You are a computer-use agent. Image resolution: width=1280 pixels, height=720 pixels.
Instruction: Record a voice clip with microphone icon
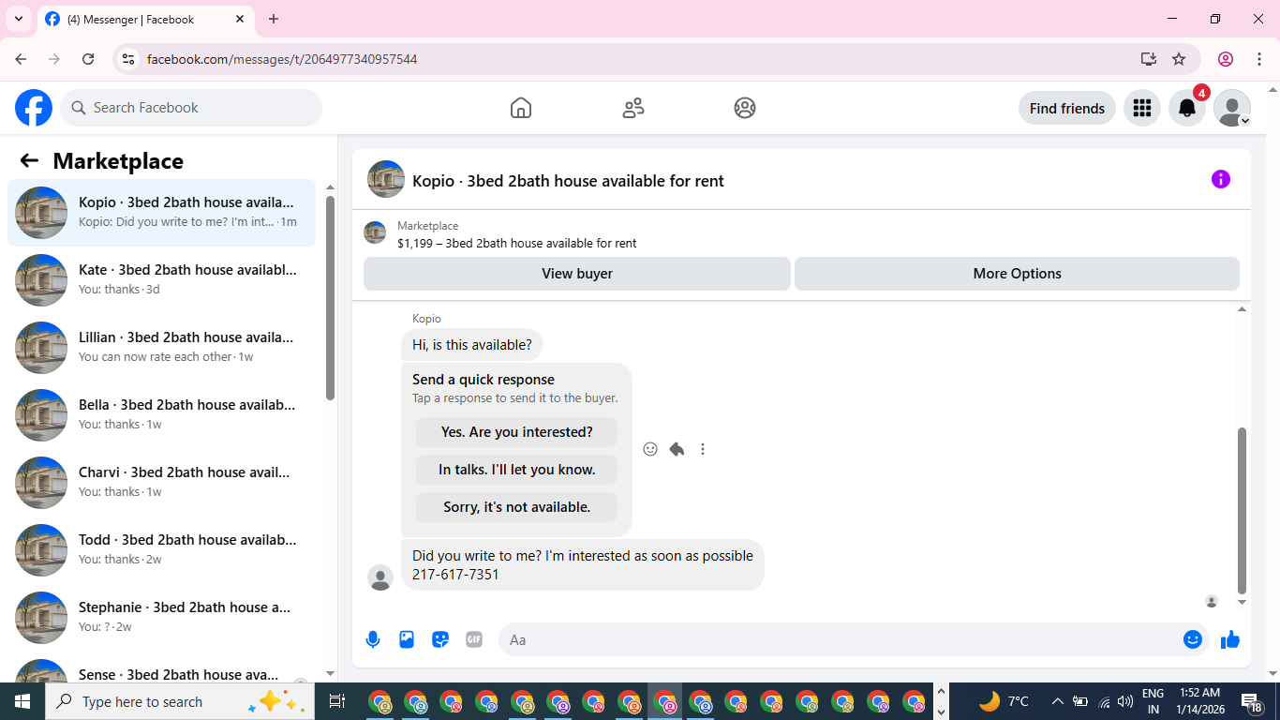coord(373,639)
